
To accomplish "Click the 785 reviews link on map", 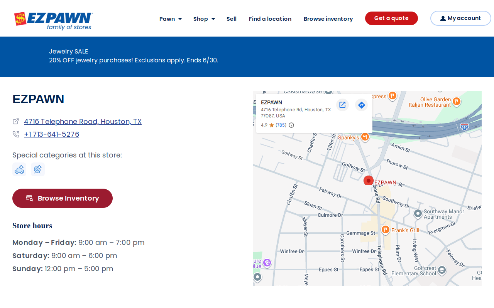I will coord(281,125).
